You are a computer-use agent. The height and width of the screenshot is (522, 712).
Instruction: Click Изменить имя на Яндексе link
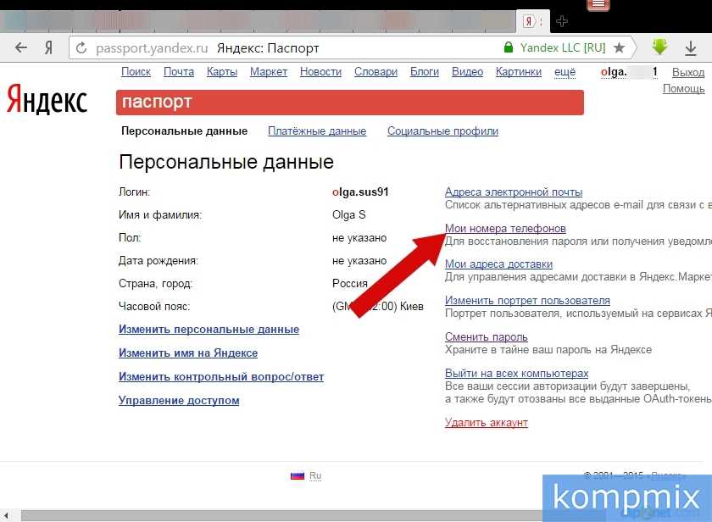(188, 353)
